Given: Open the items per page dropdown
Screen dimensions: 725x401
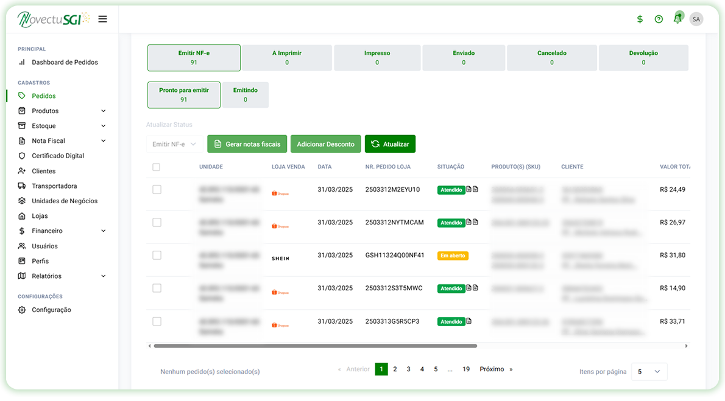Looking at the screenshot, I should pyautogui.click(x=649, y=372).
